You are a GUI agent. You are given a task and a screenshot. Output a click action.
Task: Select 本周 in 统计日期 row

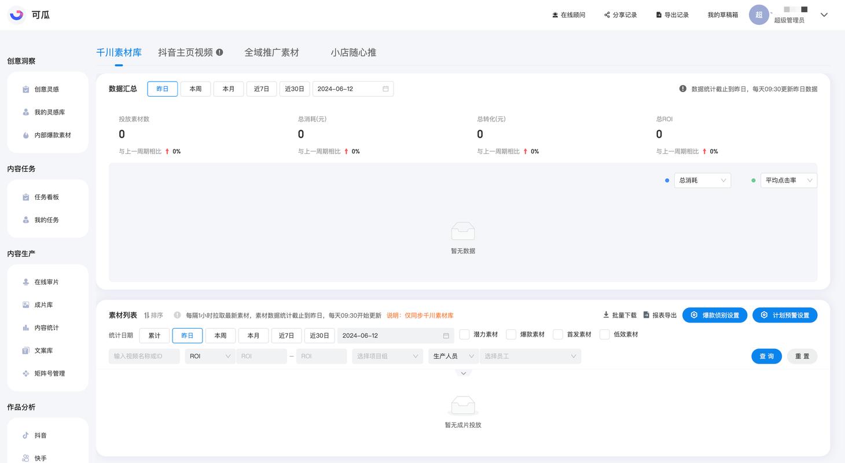[221, 336]
